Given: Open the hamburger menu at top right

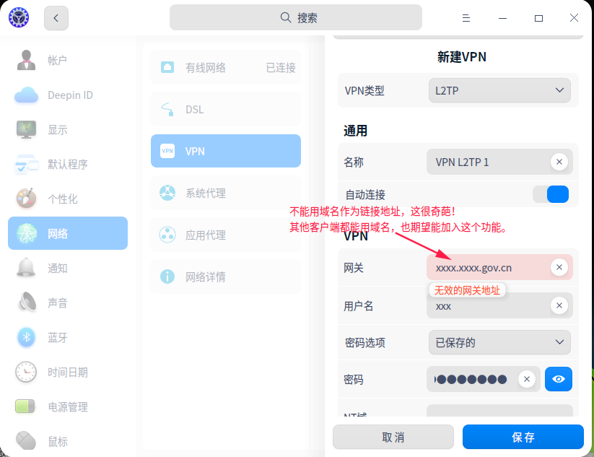Looking at the screenshot, I should [466, 17].
